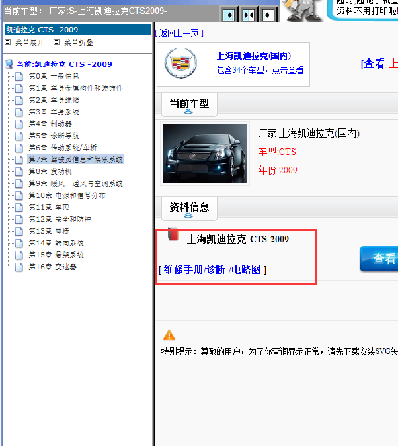This screenshot has height=446, width=398.
Task: Click the blue 查看 button
Action: 379,259
